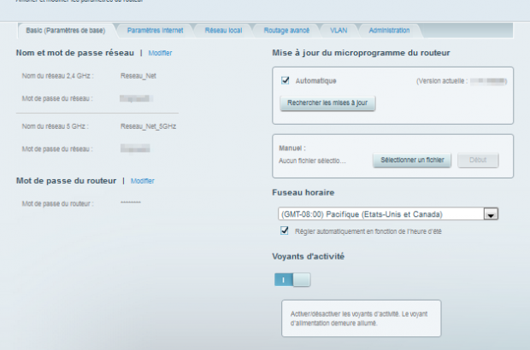Click the masked router password value
The height and width of the screenshot is (350, 530).
point(131,203)
